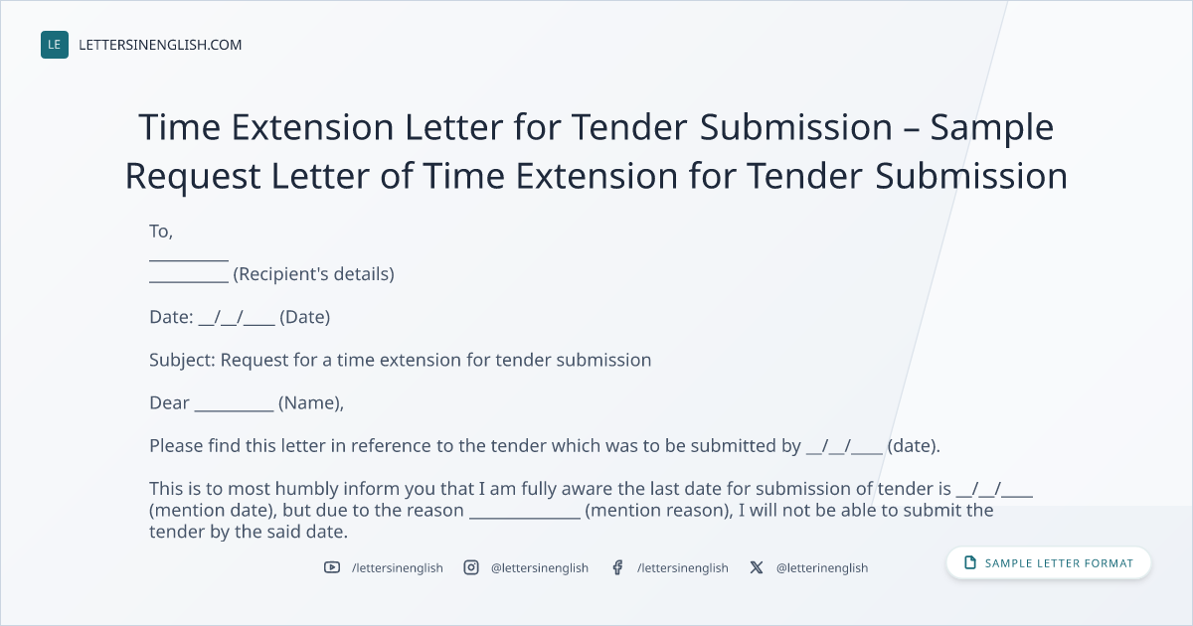Image resolution: width=1193 pixels, height=626 pixels.
Task: Open the /lettersinenglish Facebook handle
Action: pyautogui.click(x=683, y=567)
